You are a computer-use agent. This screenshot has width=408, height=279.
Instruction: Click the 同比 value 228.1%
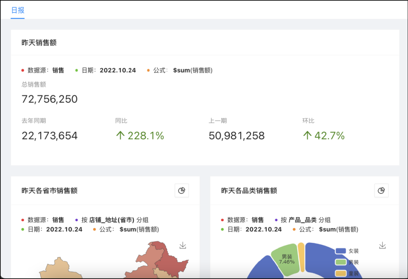click(x=140, y=136)
